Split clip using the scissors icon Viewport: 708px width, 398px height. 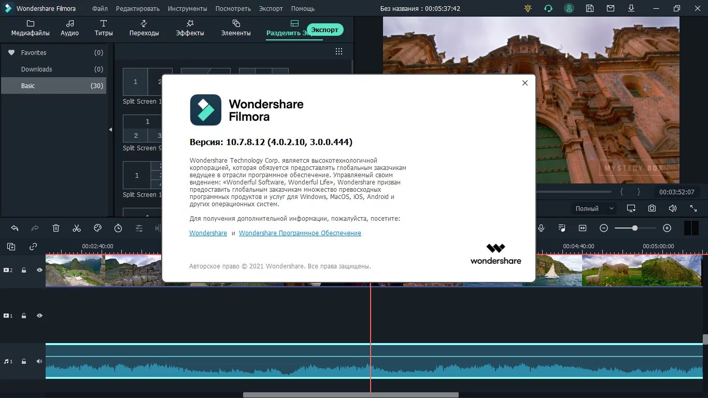(77, 228)
